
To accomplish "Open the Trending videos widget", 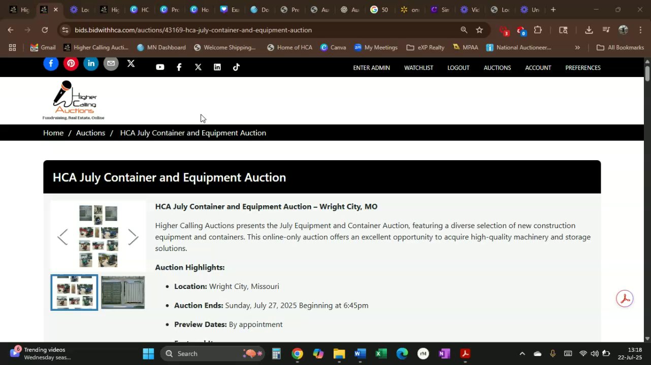I will pos(41,353).
